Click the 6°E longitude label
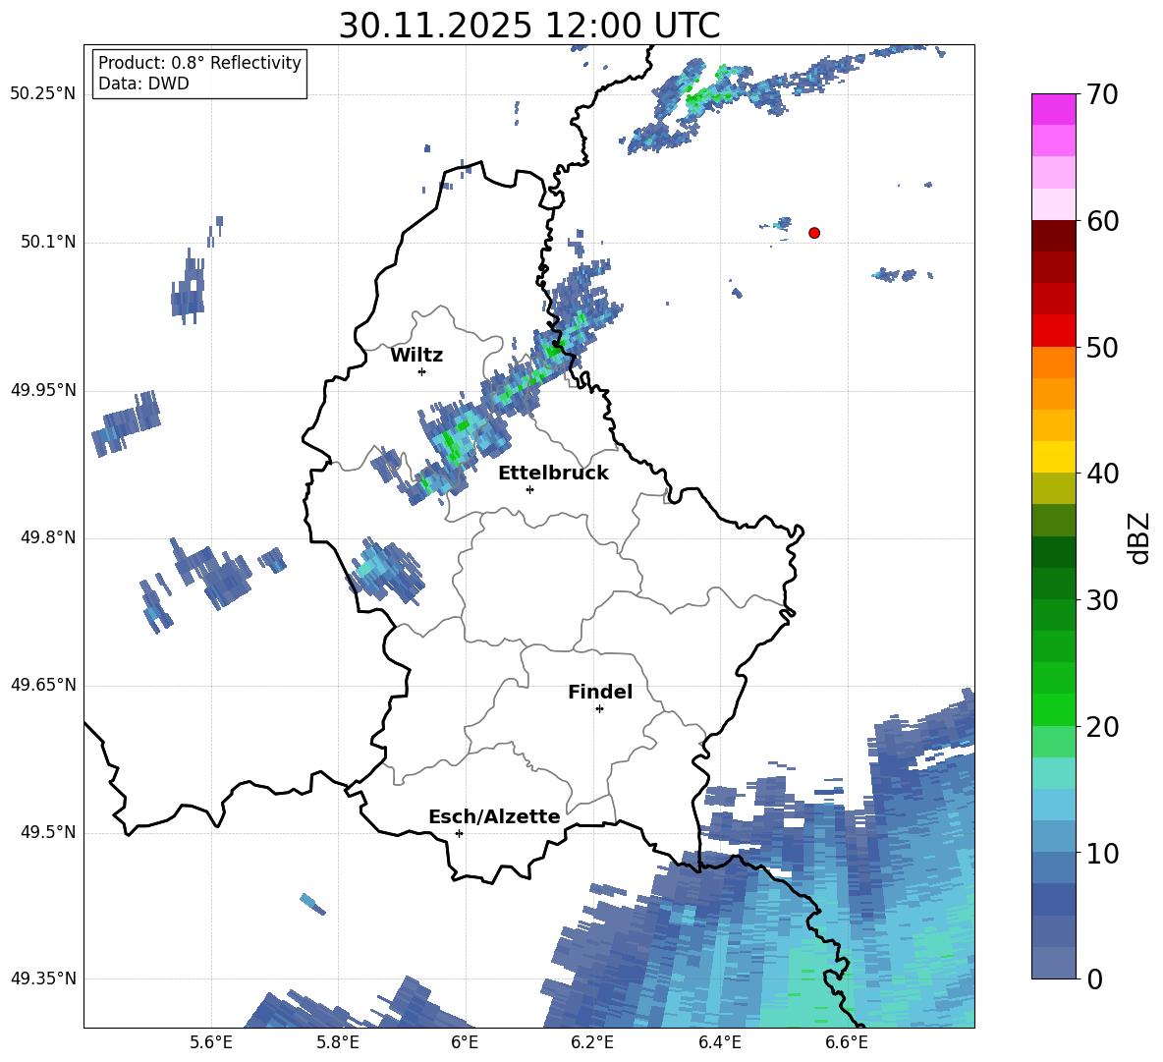The image size is (1163, 1062). 465,1042
